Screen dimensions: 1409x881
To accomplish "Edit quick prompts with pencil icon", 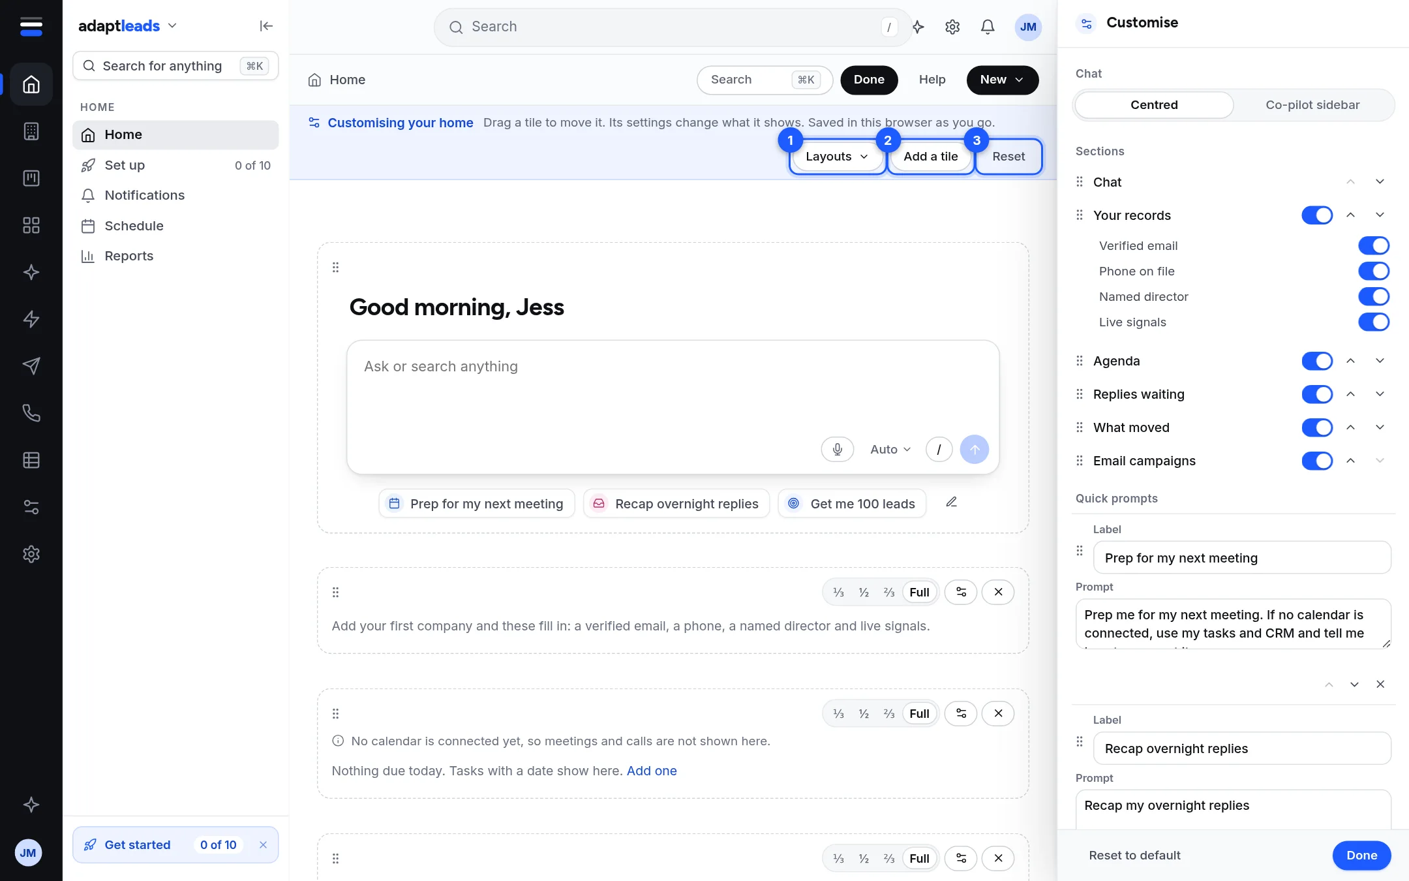I will click(x=952, y=502).
